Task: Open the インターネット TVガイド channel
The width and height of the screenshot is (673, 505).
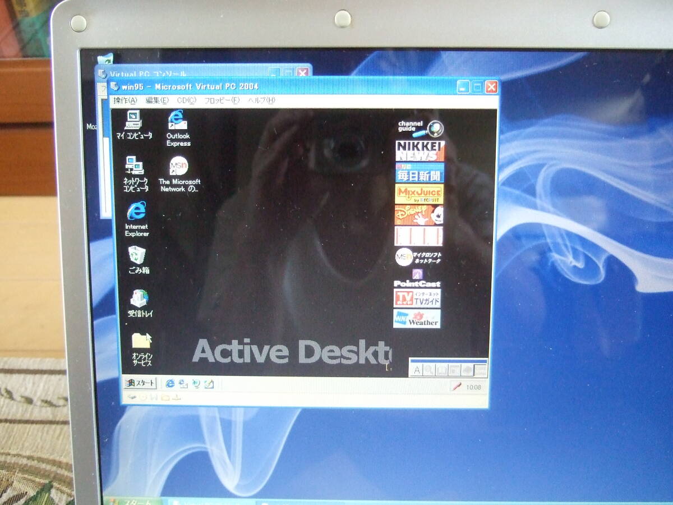Action: (417, 298)
